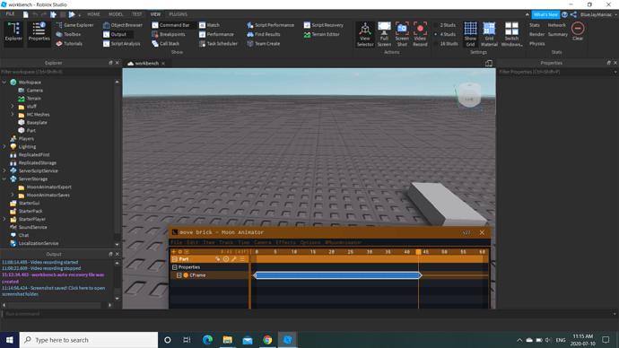Click the orange timeline playhead marker
The image size is (619, 348).
pyautogui.click(x=418, y=252)
